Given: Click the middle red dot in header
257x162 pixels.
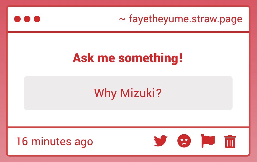Looking at the screenshot, I should pyautogui.click(x=27, y=19).
